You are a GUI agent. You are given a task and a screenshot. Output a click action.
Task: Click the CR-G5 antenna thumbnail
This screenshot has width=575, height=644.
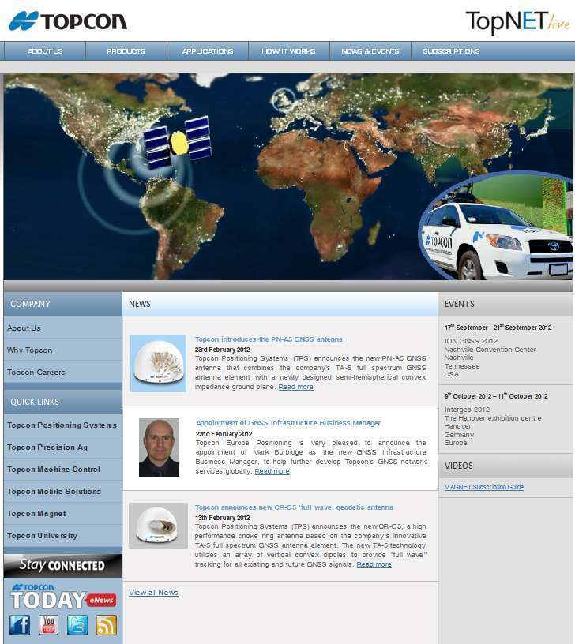tap(158, 526)
